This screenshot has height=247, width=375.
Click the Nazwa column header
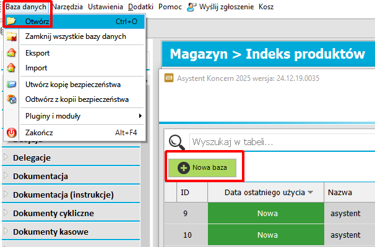(x=350, y=192)
